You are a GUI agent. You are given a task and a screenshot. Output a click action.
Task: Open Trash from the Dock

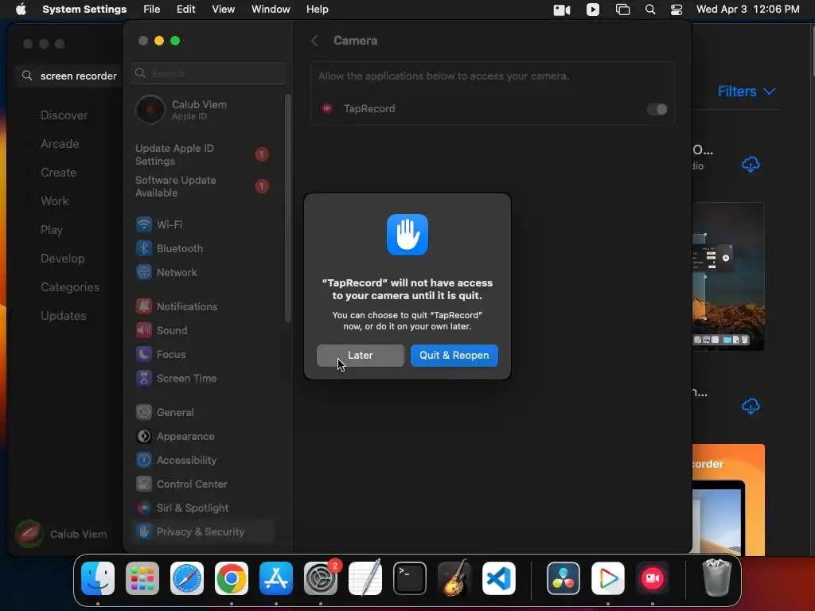pos(717,578)
